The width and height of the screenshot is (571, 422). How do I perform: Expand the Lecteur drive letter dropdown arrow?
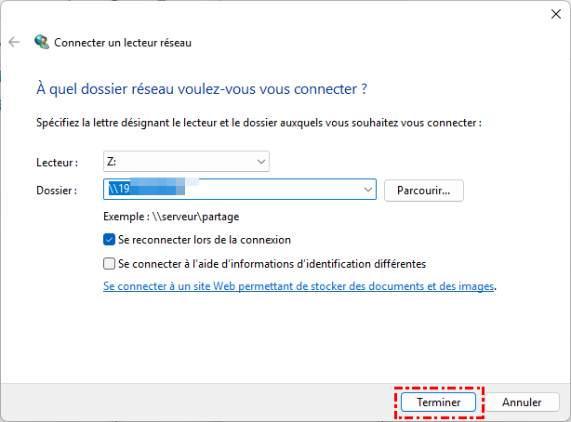259,162
